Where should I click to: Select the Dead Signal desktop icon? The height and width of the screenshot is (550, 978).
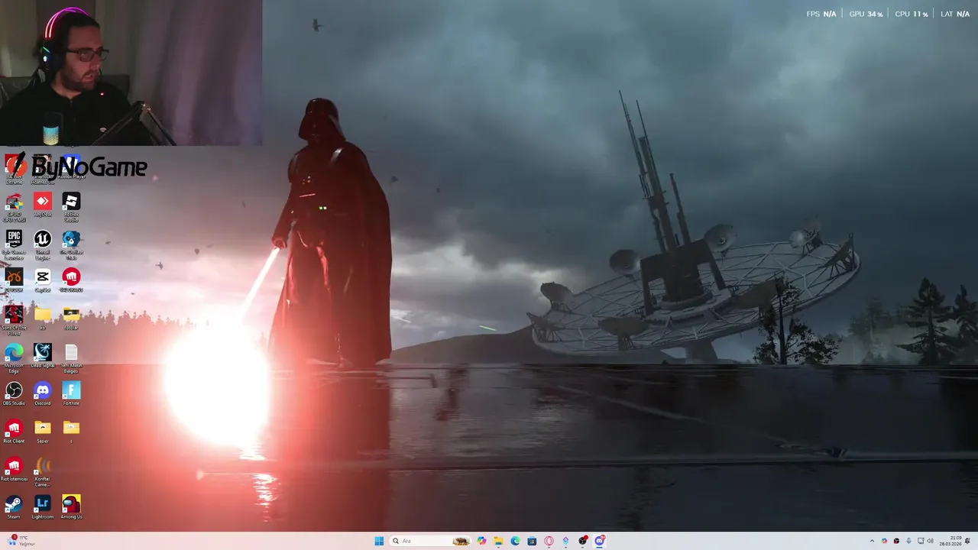(x=43, y=355)
